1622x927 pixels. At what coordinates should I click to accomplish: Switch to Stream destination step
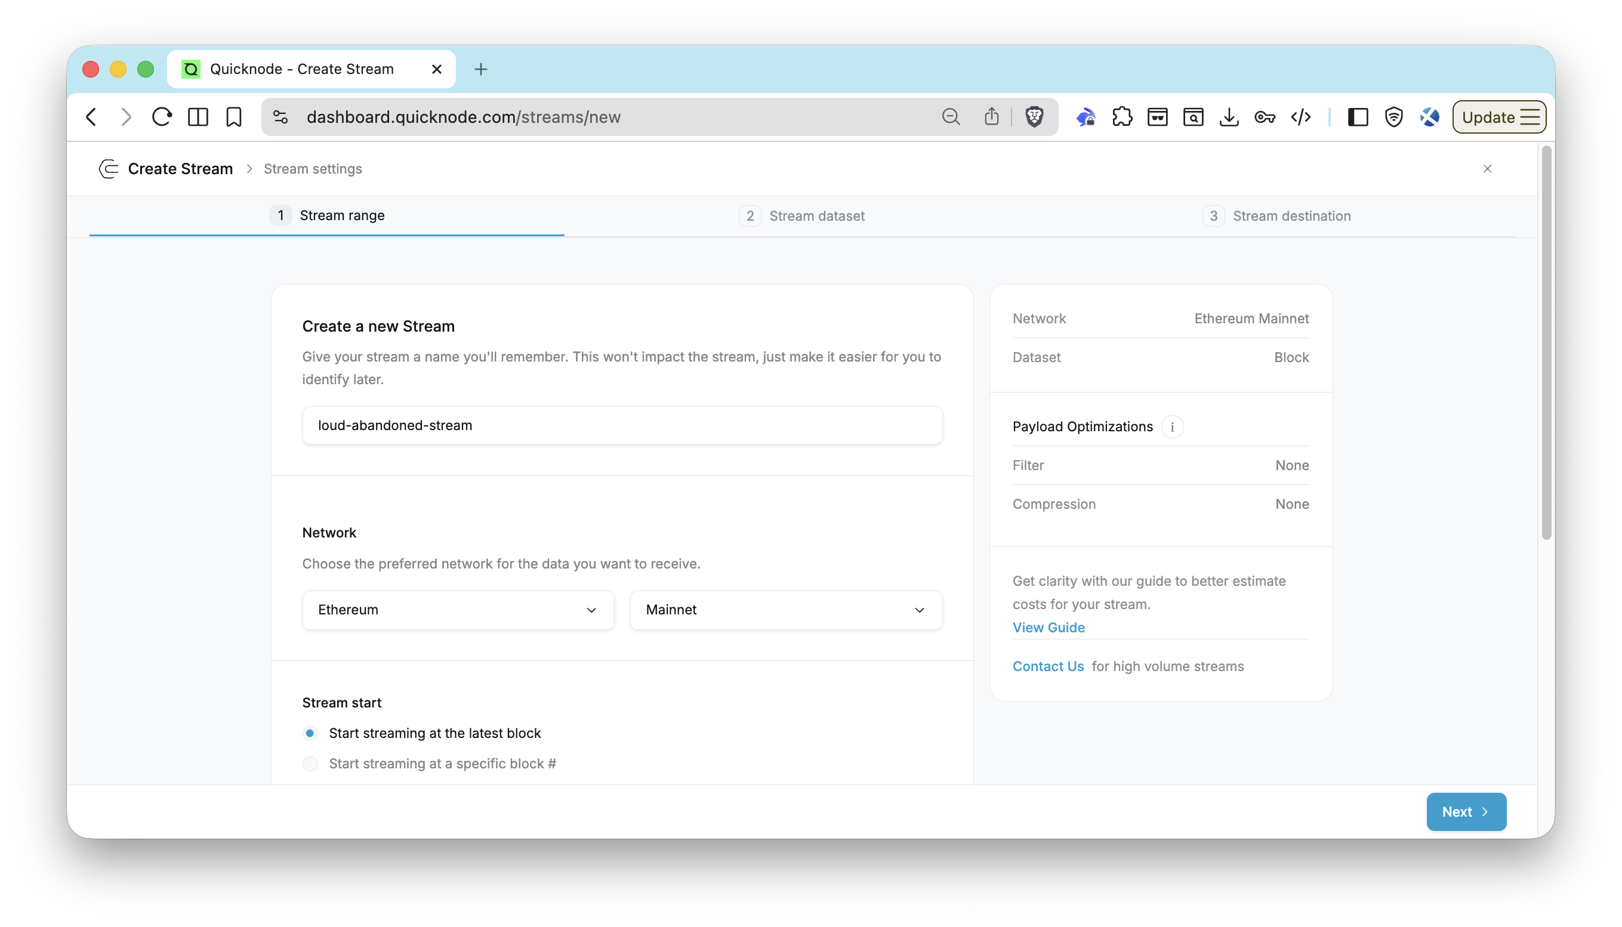click(1277, 216)
